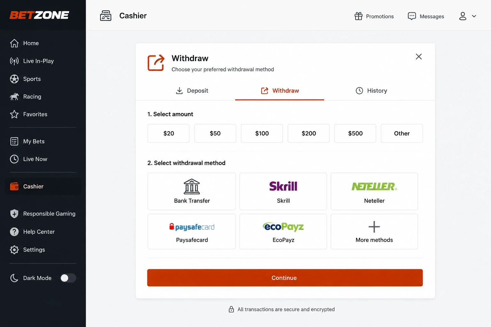
Task: Toggle the Dark Mode switch
Action: [68, 278]
